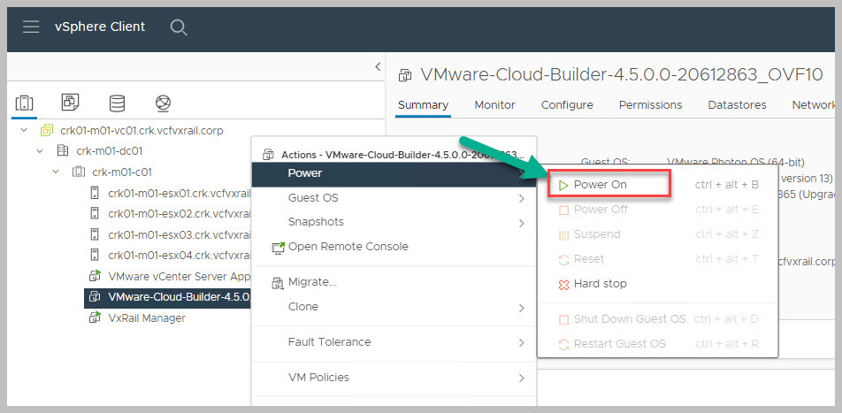Collapse the crk-m01-c01 cluster node
The width and height of the screenshot is (842, 413).
[x=56, y=172]
